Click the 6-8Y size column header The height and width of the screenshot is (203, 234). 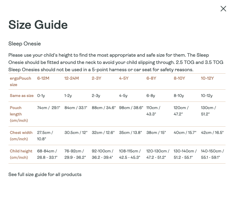pyautogui.click(x=151, y=78)
